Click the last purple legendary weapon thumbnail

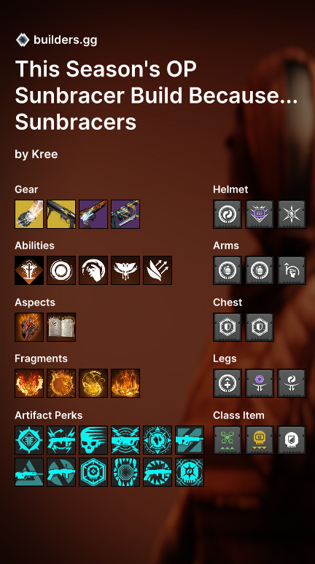(125, 214)
